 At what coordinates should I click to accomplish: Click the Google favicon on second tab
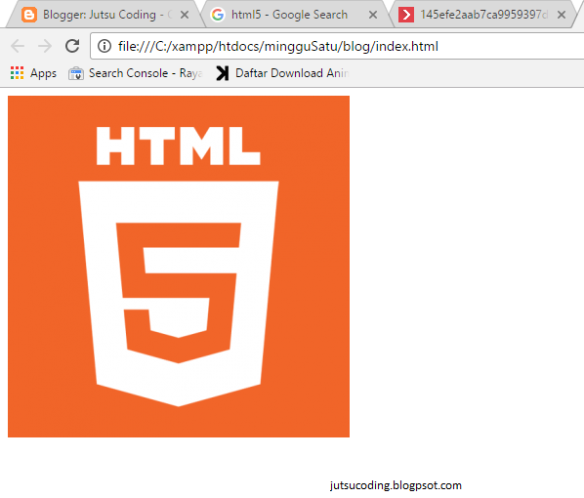(218, 15)
